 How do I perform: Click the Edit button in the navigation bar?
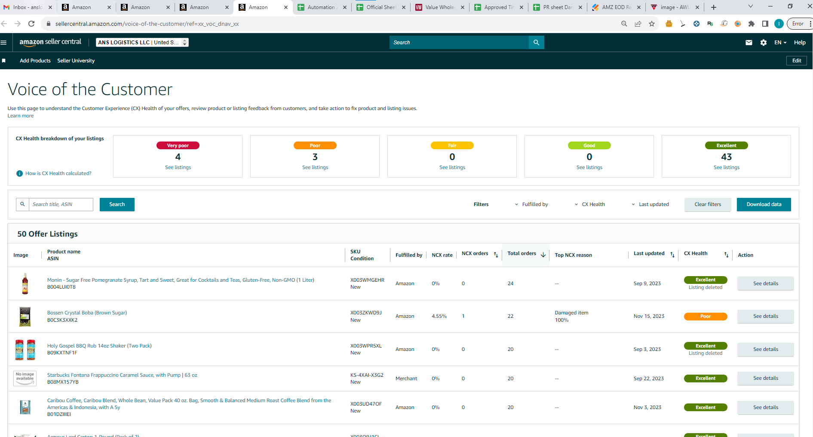797,61
